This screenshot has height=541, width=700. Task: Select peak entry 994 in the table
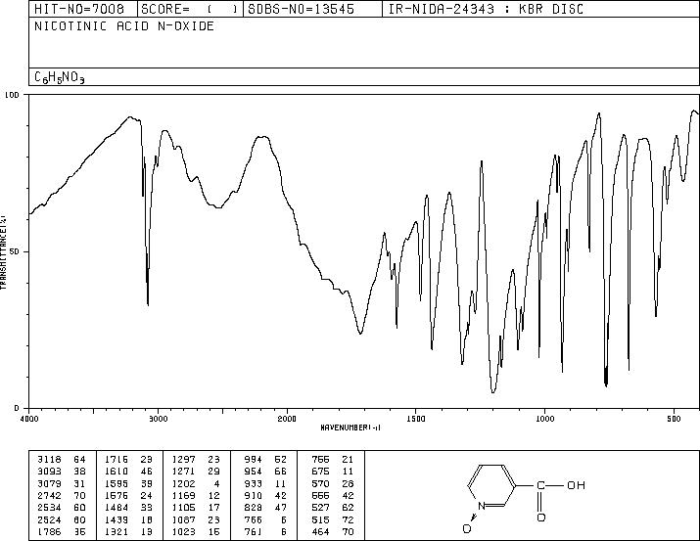tap(254, 460)
